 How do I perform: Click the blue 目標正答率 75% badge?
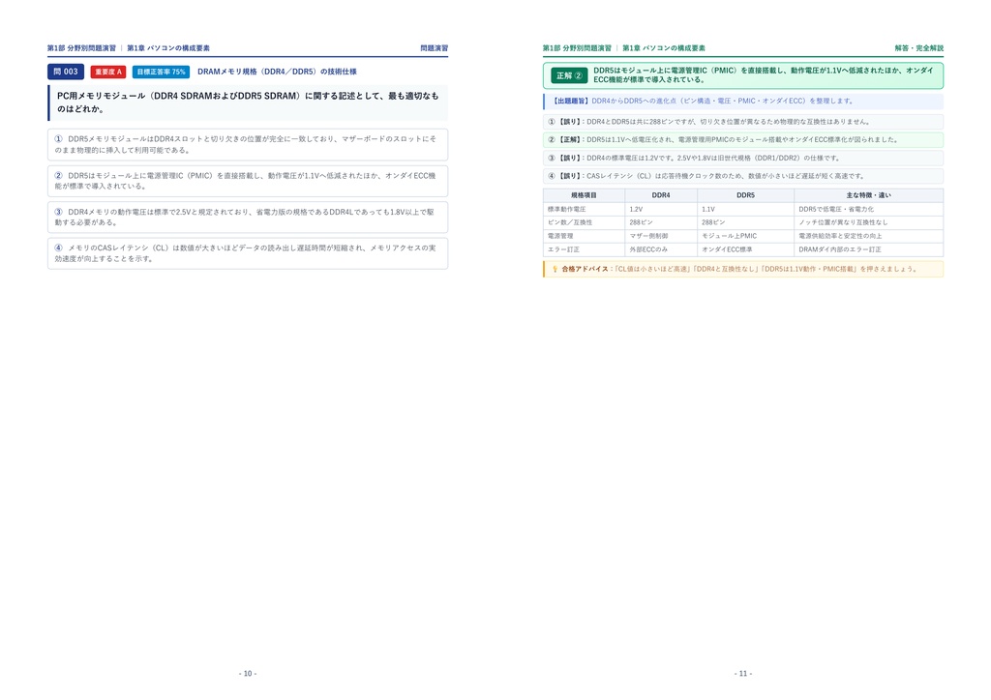click(x=162, y=72)
